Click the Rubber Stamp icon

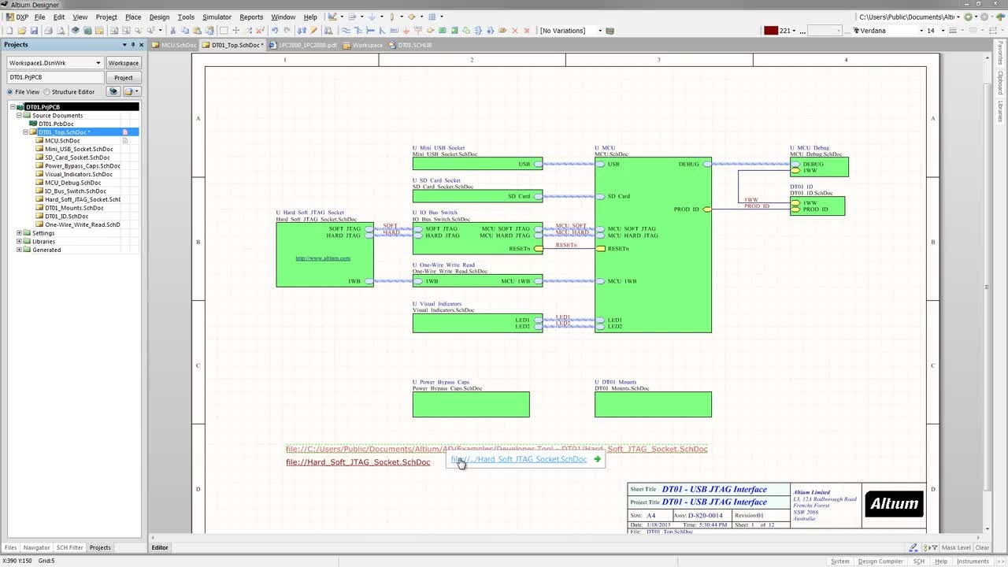209,31
